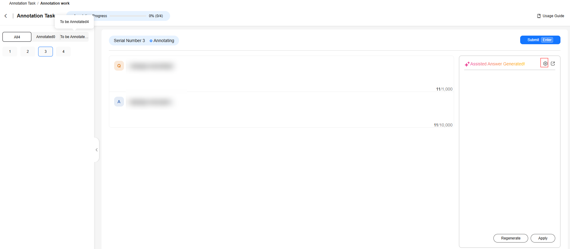
Task: Submit the current annotation
Action: [x=540, y=40]
